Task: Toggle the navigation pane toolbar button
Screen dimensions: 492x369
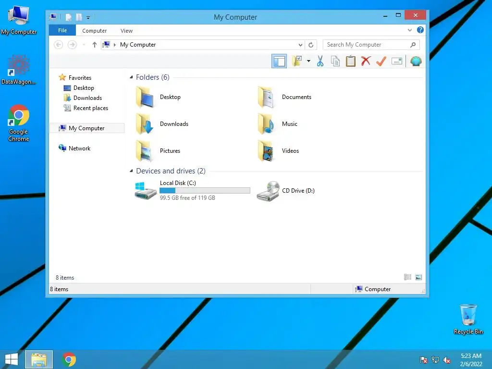Action: 279,61
